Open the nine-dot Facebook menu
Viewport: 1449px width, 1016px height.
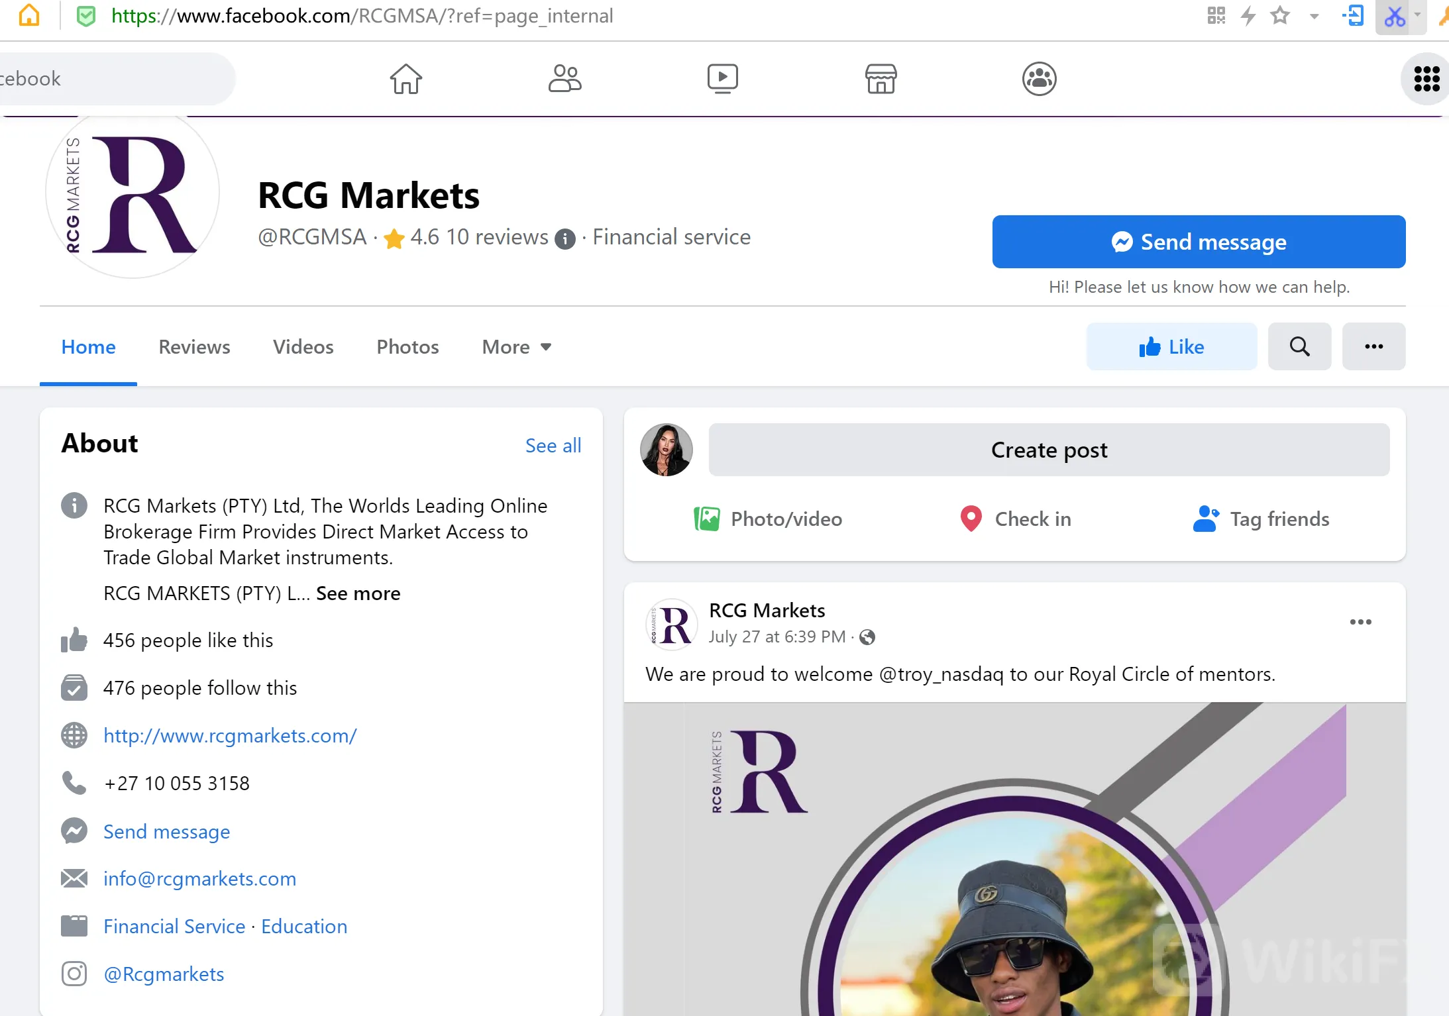[1426, 79]
